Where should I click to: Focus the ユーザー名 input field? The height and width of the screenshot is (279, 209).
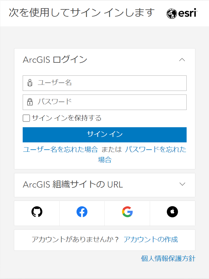(105, 83)
